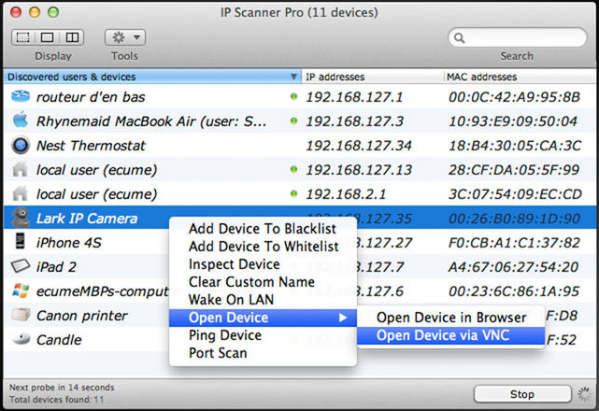Click the iPhone 4S phone icon
Image resolution: width=599 pixels, height=411 pixels.
click(x=21, y=241)
